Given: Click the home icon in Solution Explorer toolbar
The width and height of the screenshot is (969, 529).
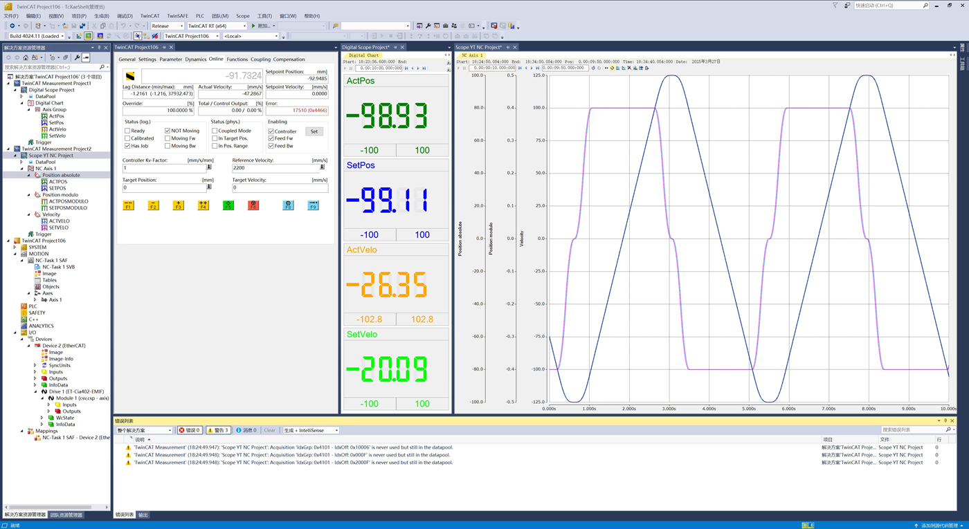Looking at the screenshot, I should 26,57.
